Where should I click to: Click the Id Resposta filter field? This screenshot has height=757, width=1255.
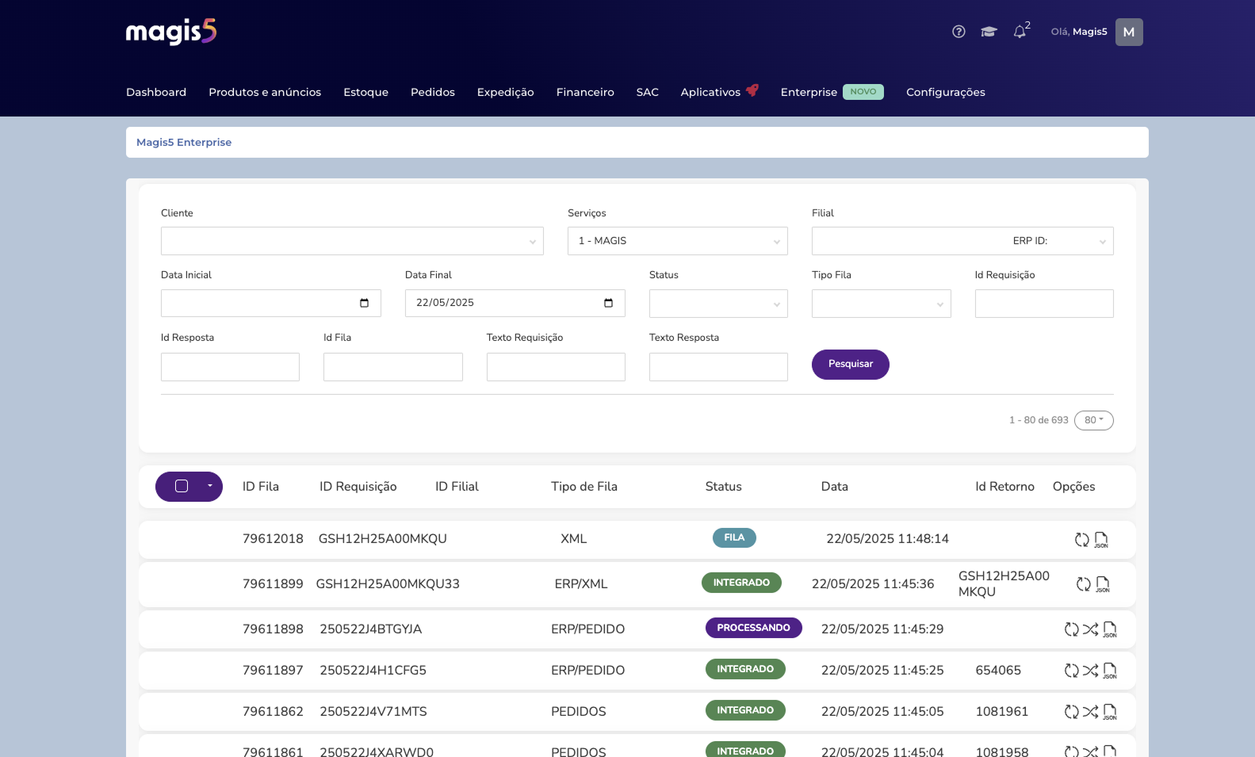coord(230,367)
